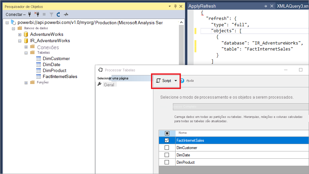The height and width of the screenshot is (174, 309).
Task: Click the Conexões folder icon
Action: coord(32,46)
